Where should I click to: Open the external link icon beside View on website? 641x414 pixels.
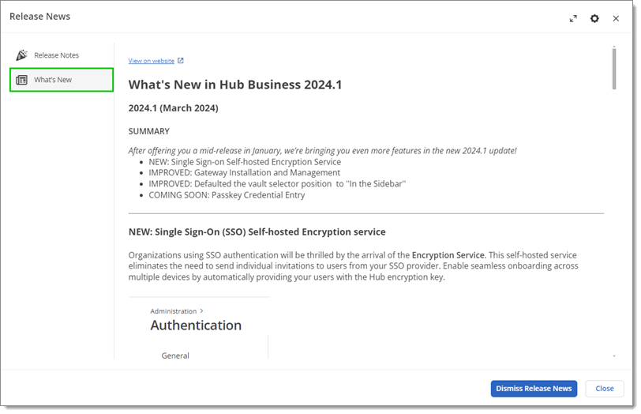pos(181,61)
